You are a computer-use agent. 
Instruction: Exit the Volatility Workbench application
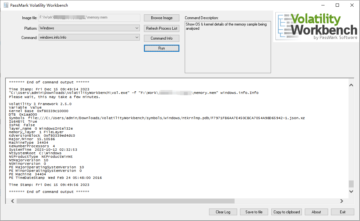tap(342, 212)
